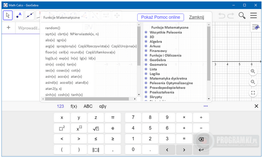Click the command tree vertical scrollbar
The width and height of the screenshot is (263, 158).
coord(209,54)
